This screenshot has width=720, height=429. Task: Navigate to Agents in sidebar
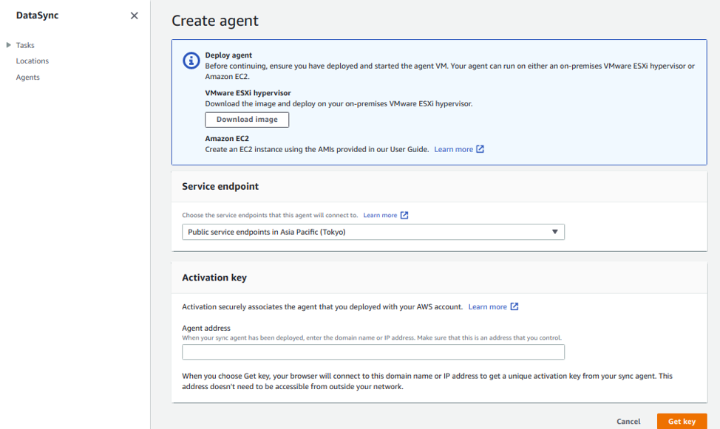28,78
